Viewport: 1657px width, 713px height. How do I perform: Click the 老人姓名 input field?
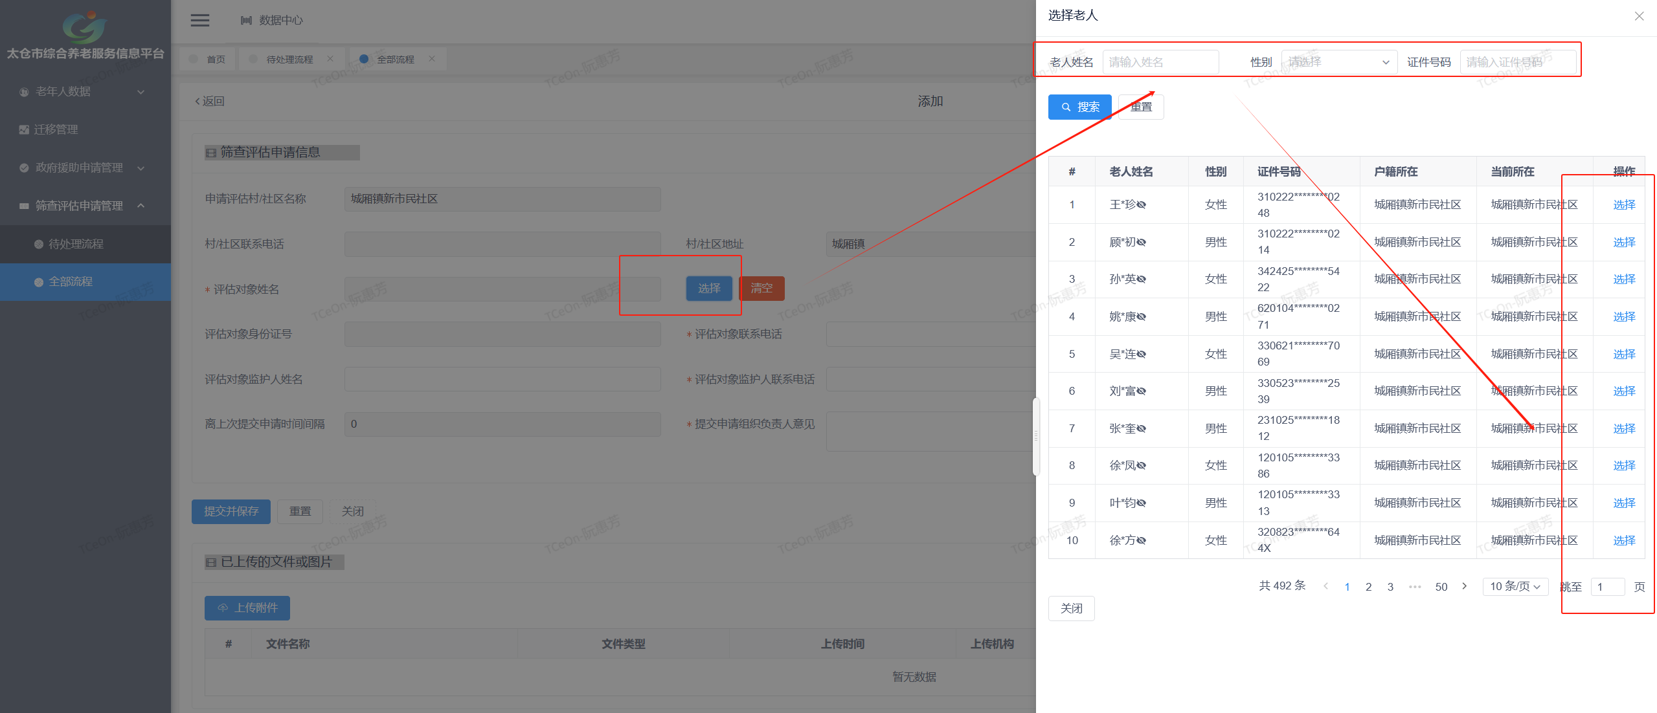(1160, 62)
